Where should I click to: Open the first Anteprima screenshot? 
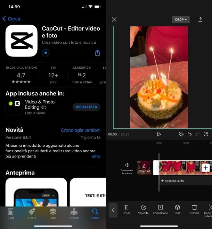36,192
